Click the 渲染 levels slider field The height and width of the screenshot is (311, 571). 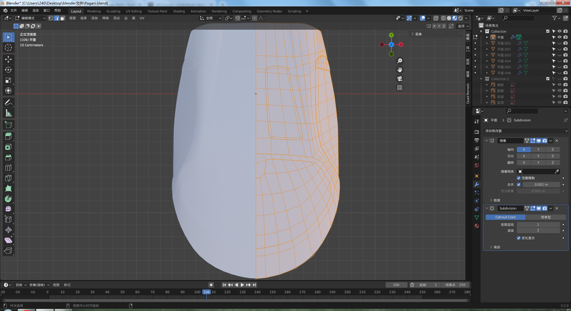(x=538, y=231)
